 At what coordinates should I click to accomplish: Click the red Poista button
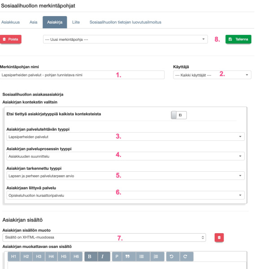pos(11,39)
